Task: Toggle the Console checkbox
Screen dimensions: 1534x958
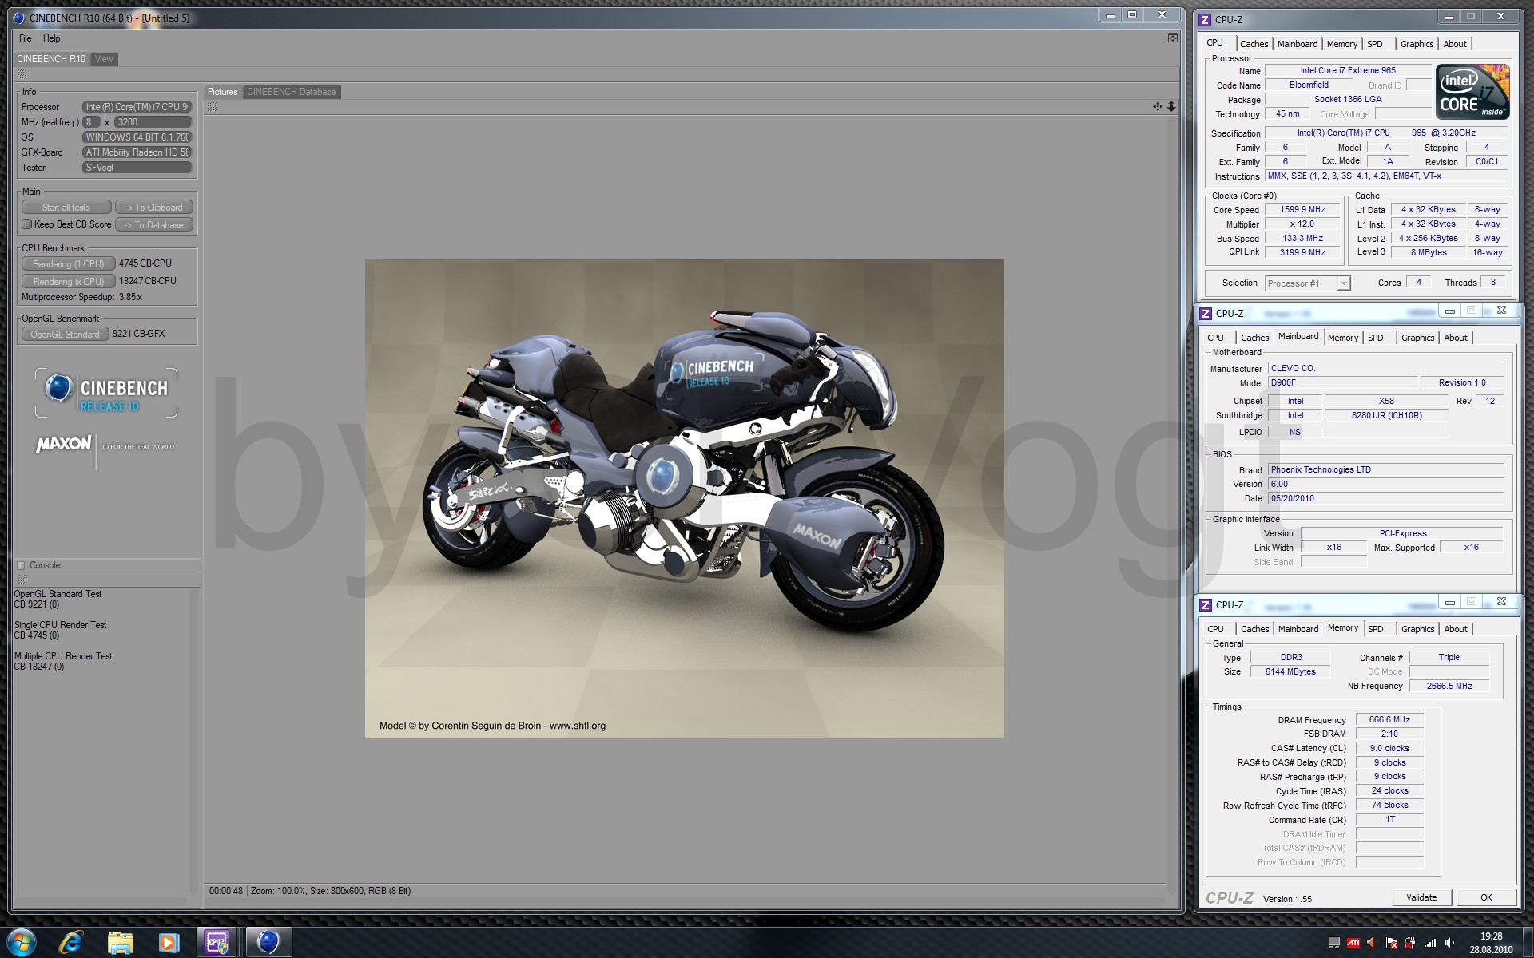Action: 22,565
